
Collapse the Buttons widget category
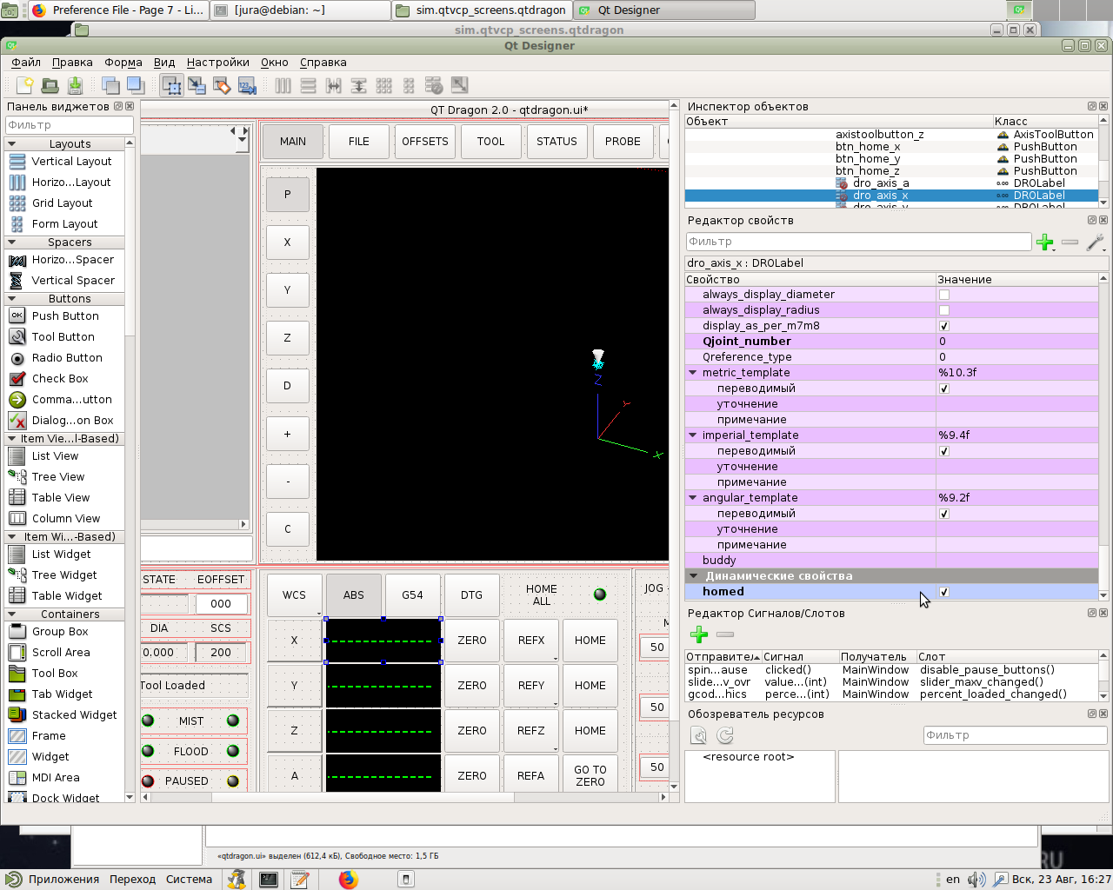pyautogui.click(x=12, y=299)
